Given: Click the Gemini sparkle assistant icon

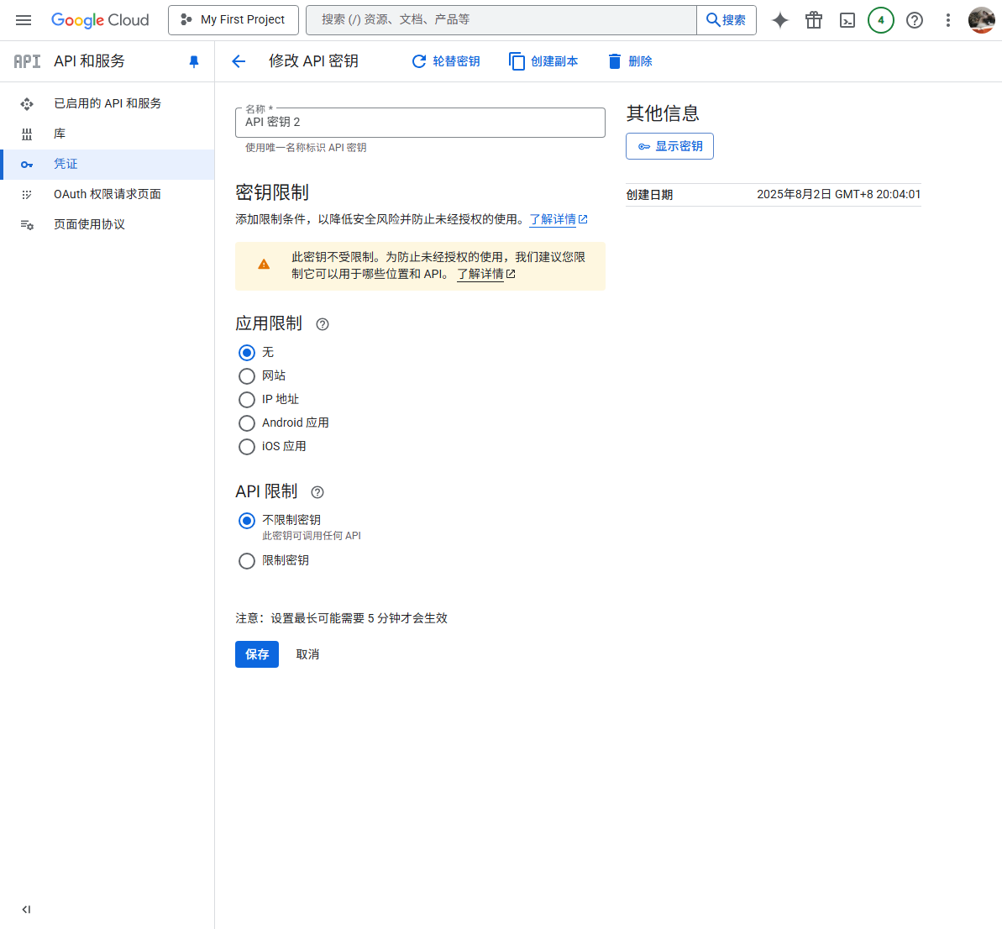Looking at the screenshot, I should (x=780, y=20).
